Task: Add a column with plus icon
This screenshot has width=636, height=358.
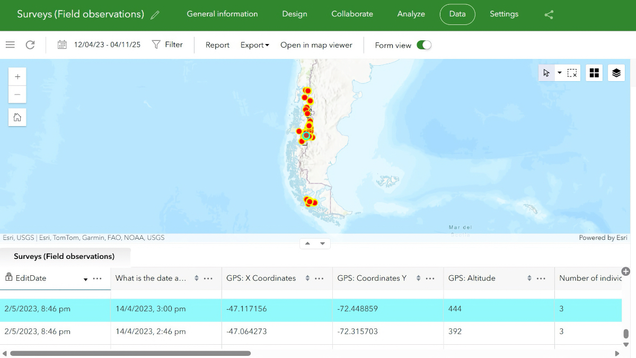Action: tap(625, 272)
